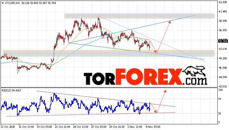
Task: Click the 13 Oct 2020 date label
Action: tap(8, 127)
